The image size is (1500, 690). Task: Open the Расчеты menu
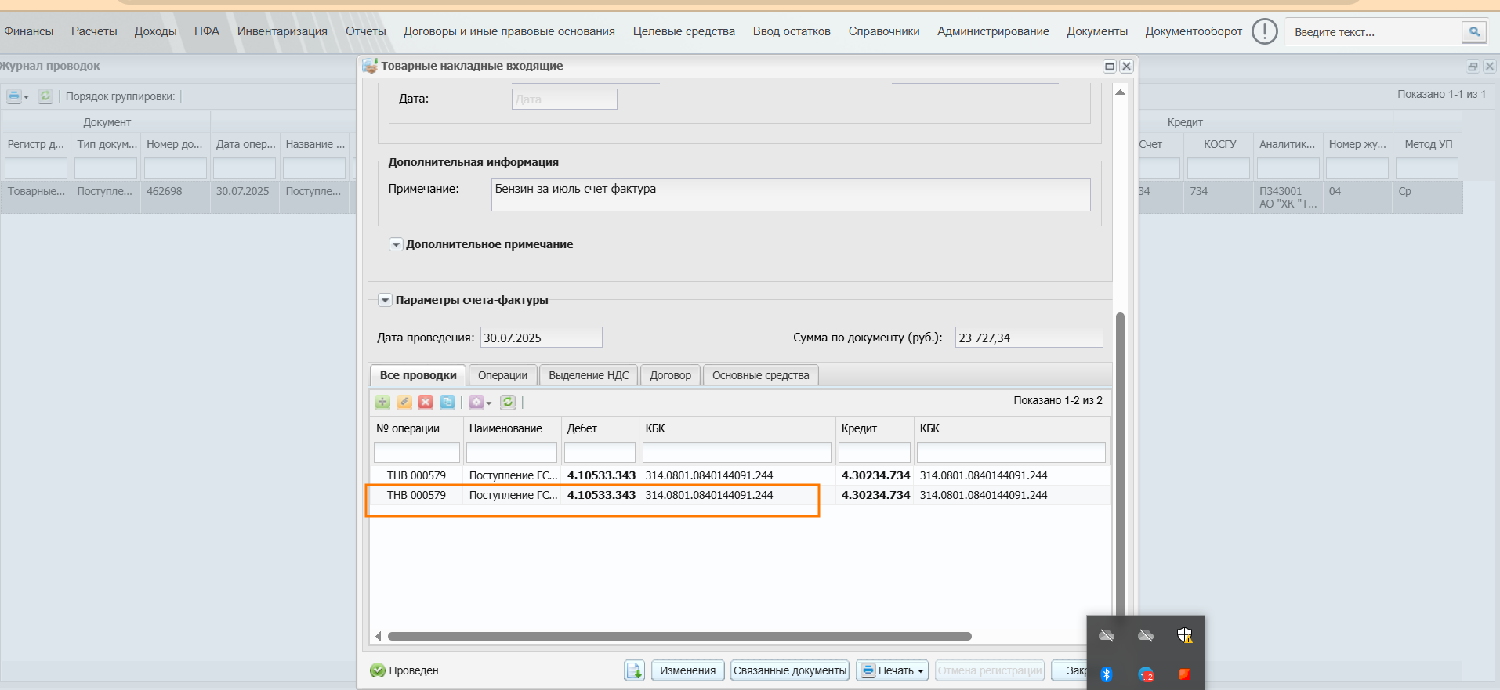click(x=94, y=31)
